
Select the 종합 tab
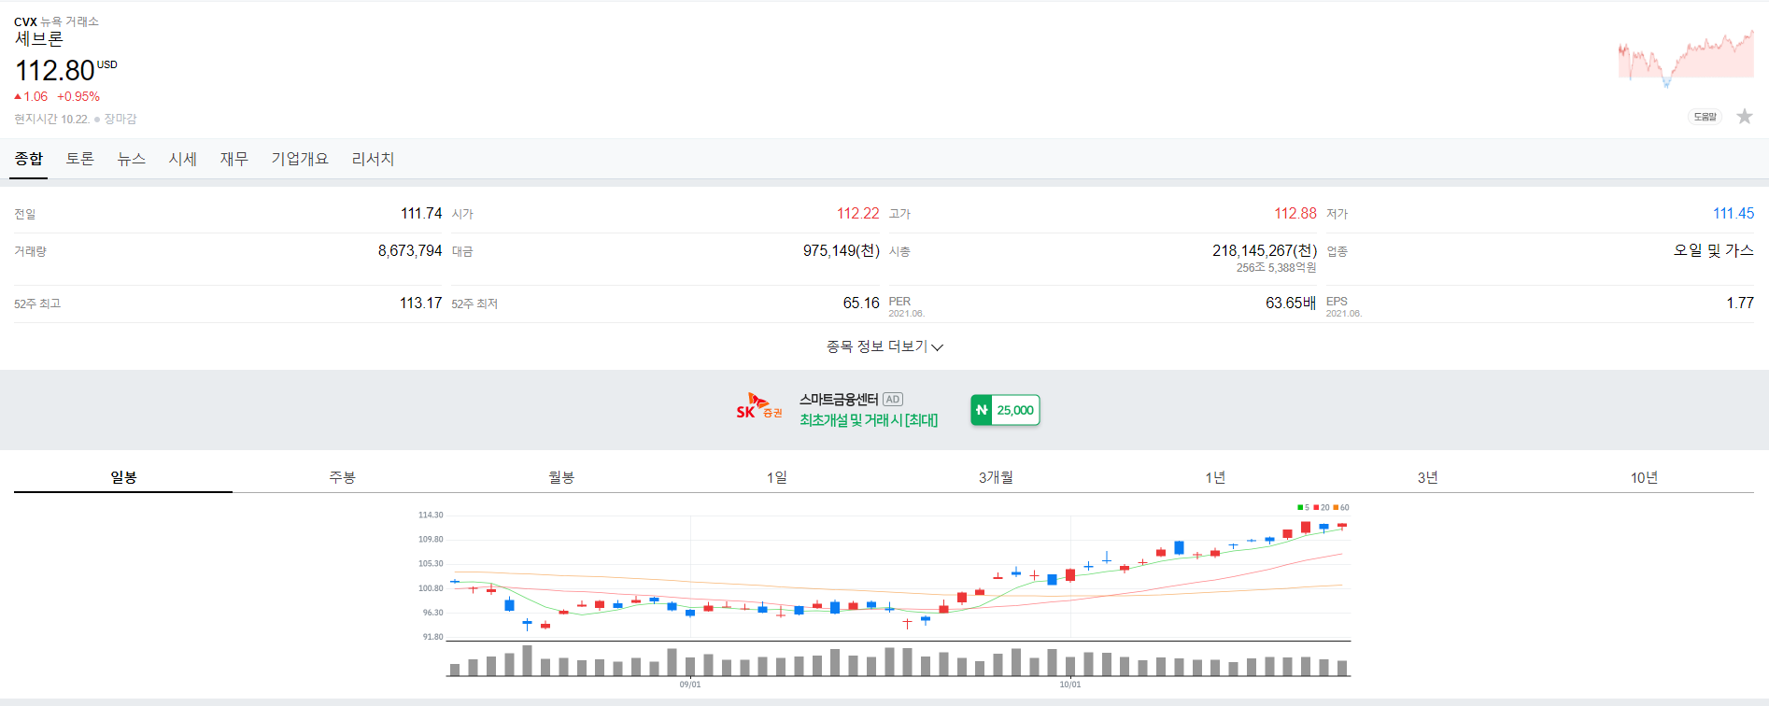pos(29,159)
